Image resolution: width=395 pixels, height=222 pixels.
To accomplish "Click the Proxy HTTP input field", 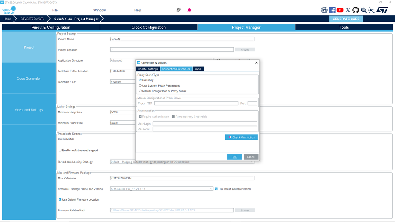I will click(x=196, y=103).
